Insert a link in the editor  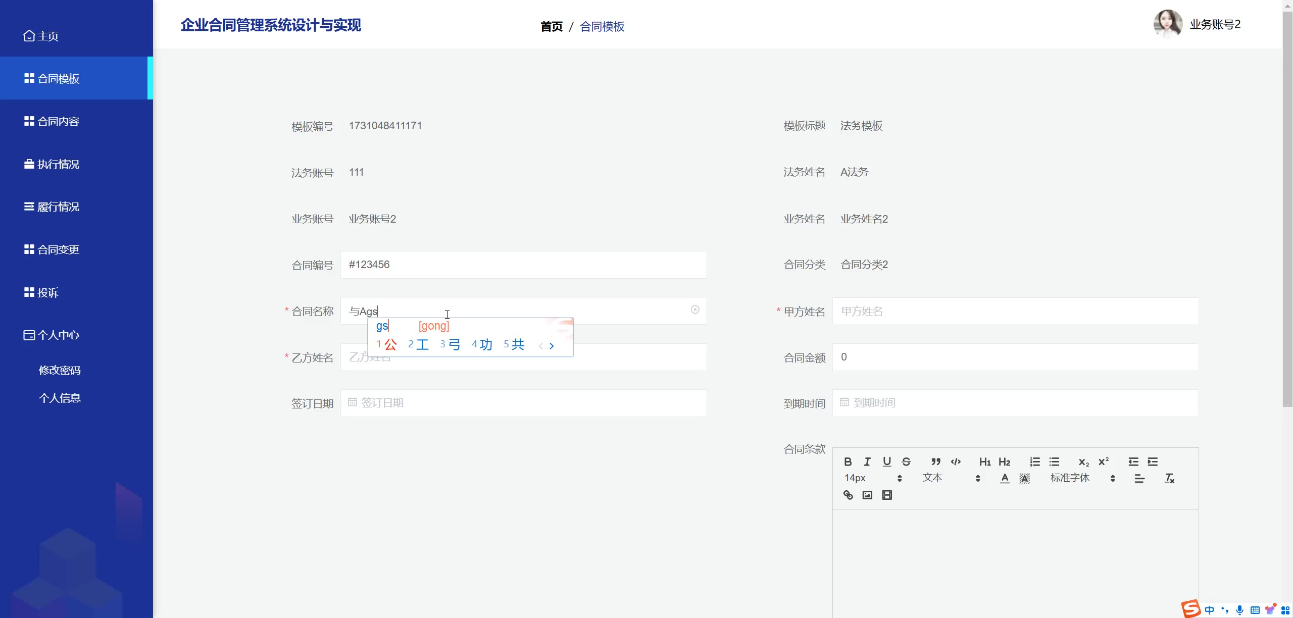pos(848,495)
